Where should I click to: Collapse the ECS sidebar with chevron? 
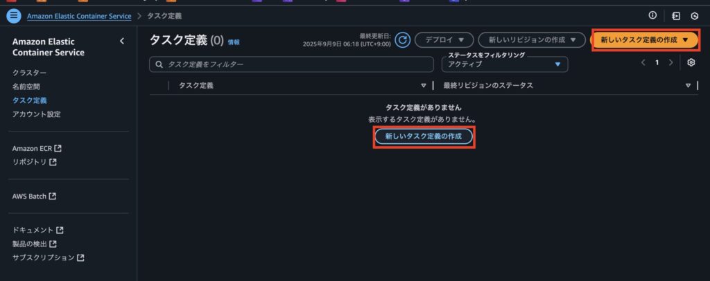coord(122,41)
